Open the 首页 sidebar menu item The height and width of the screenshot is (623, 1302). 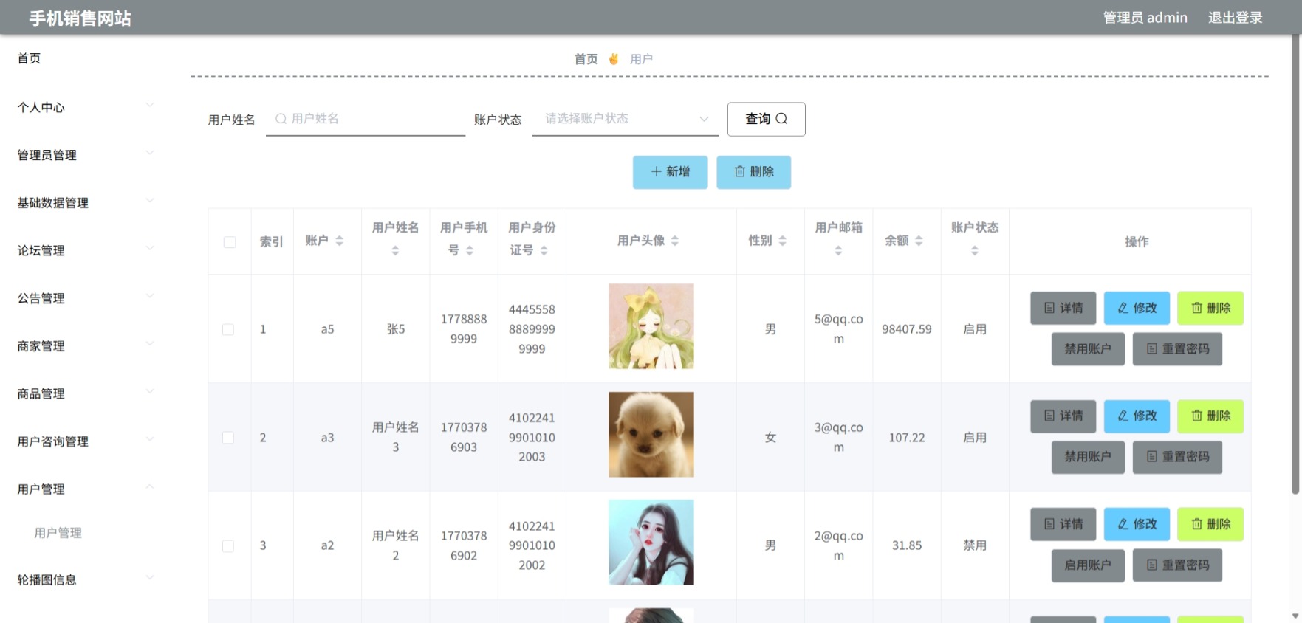(85, 58)
